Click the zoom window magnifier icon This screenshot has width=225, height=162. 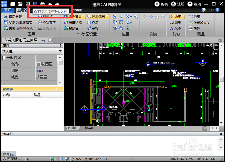pos(121,17)
